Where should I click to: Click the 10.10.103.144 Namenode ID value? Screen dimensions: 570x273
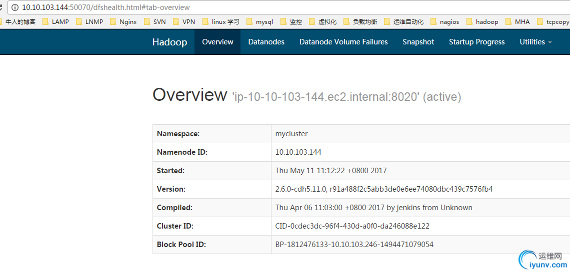coord(298,152)
